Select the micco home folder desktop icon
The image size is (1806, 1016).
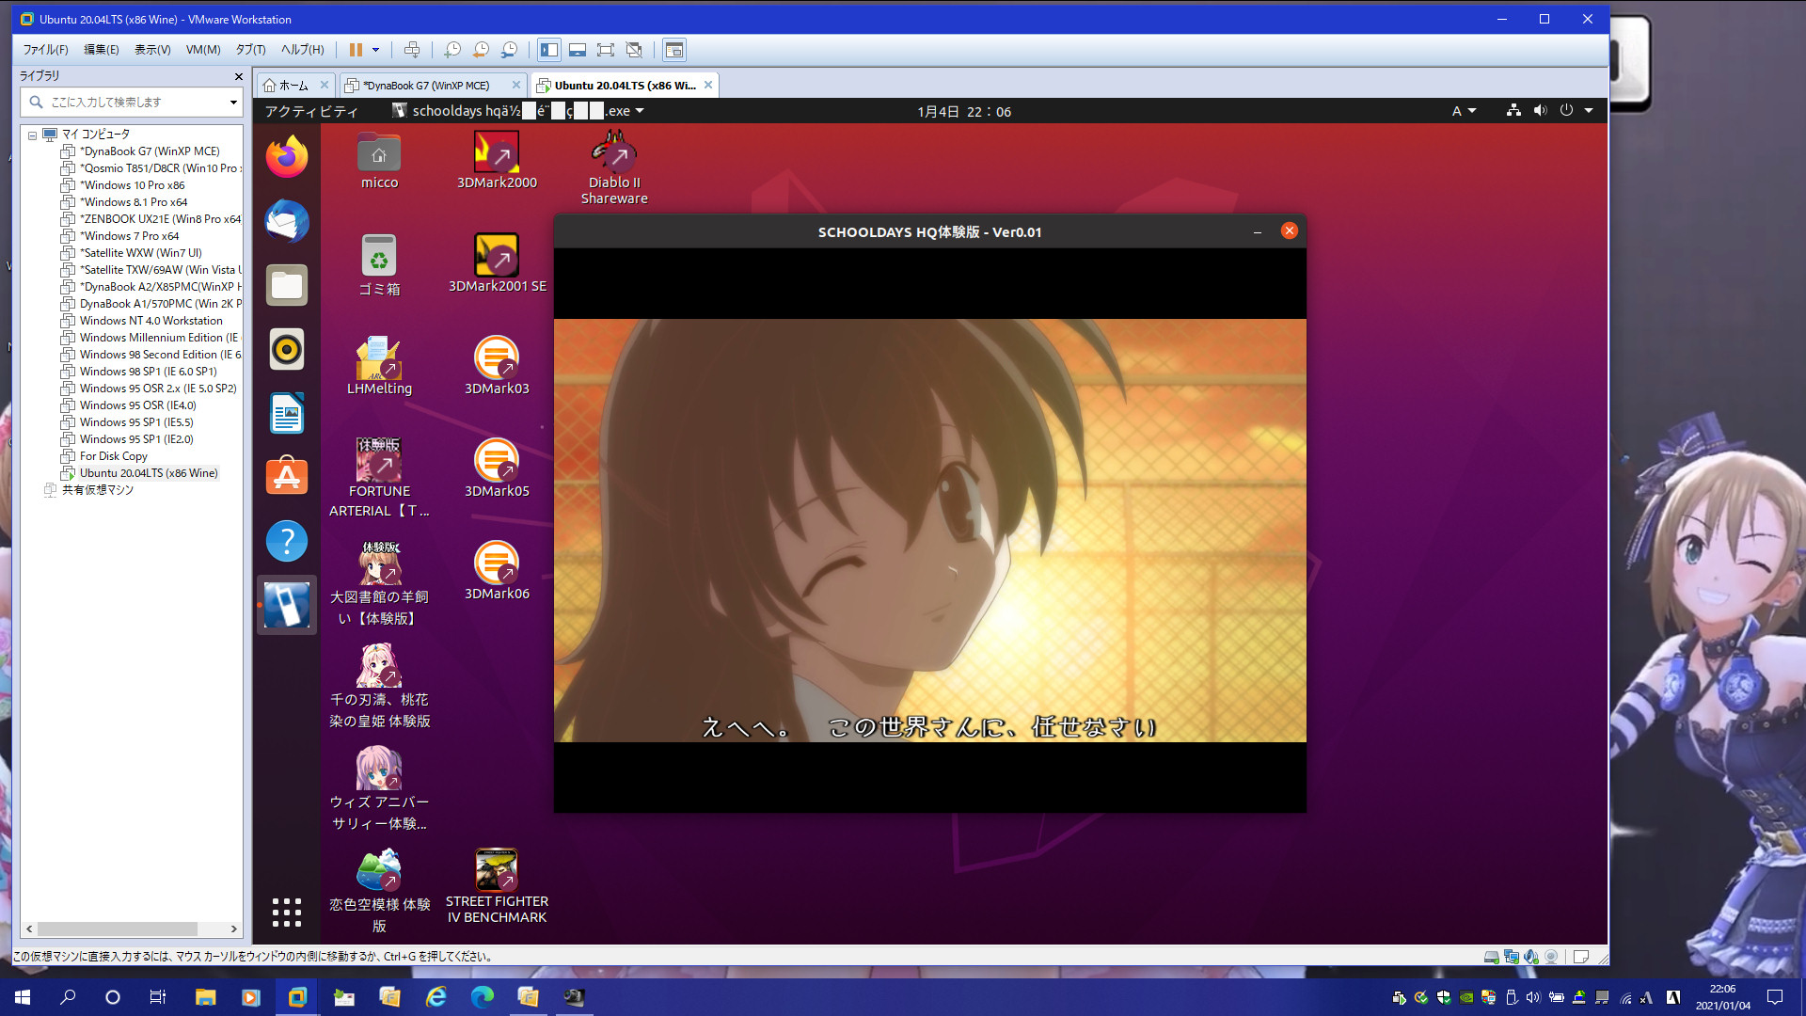pyautogui.click(x=379, y=161)
